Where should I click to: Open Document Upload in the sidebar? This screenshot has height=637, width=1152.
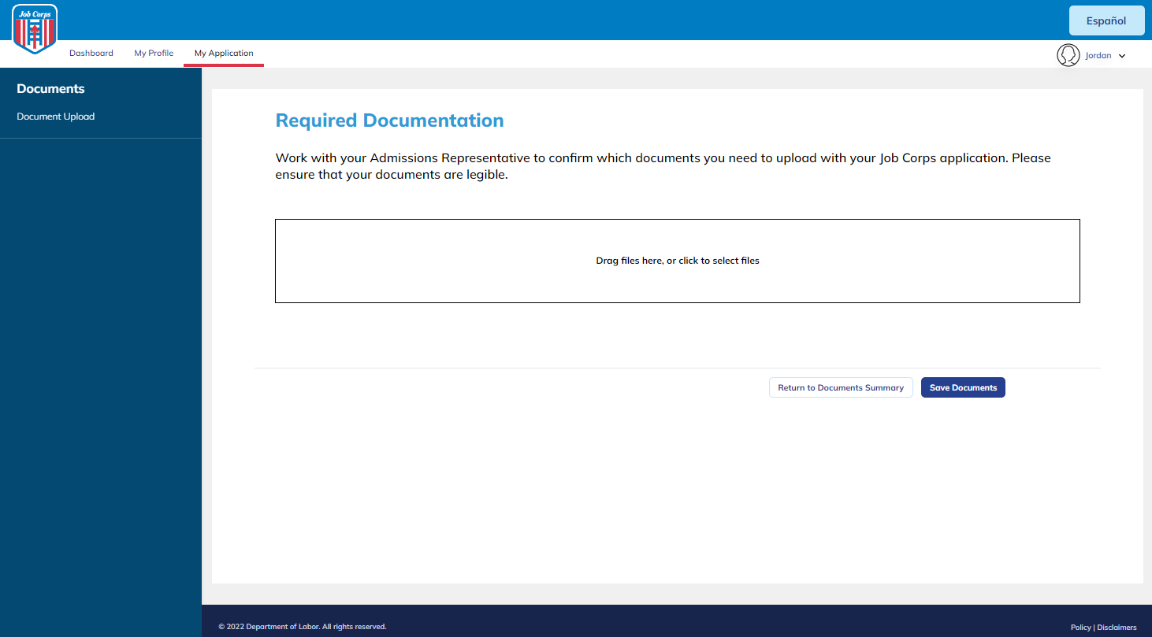click(x=56, y=117)
